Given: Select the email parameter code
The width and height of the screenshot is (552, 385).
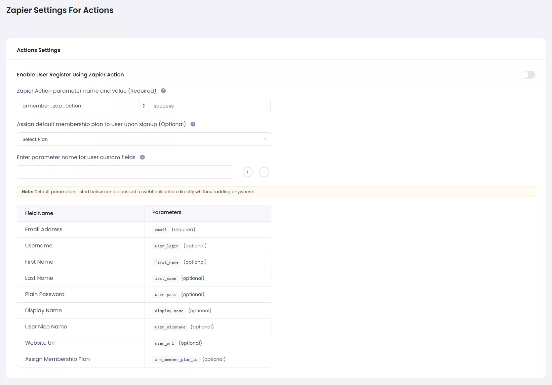Looking at the screenshot, I should click(161, 230).
